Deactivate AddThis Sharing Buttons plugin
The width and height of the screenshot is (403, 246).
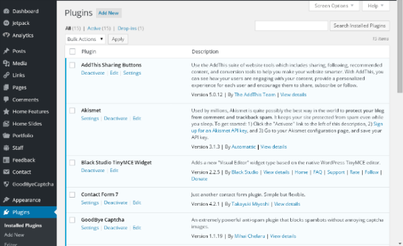tap(93, 73)
